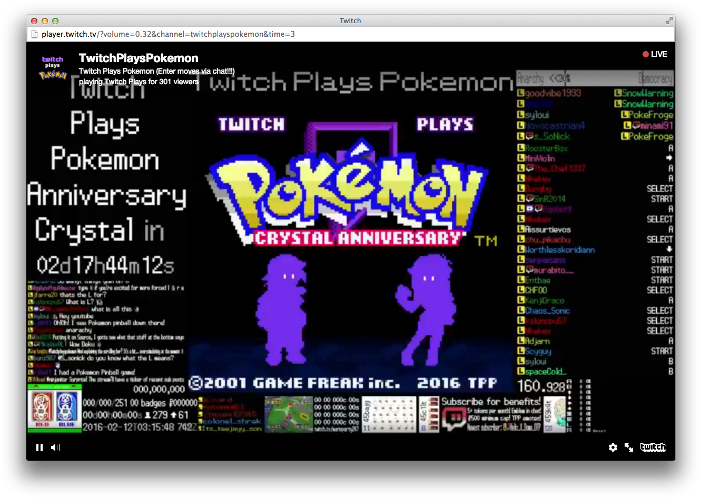This screenshot has height=498, width=701.
Task: Click the TwitchPlaysPokemon channel avatar logo
Action: click(53, 67)
